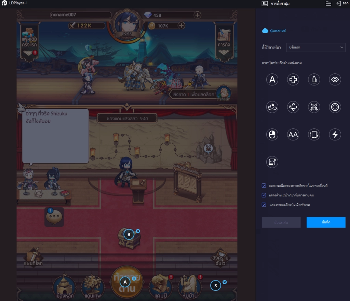Viewport: 350px width, 301px height.
Task: Select the crosshair aim key icon
Action: point(335,107)
